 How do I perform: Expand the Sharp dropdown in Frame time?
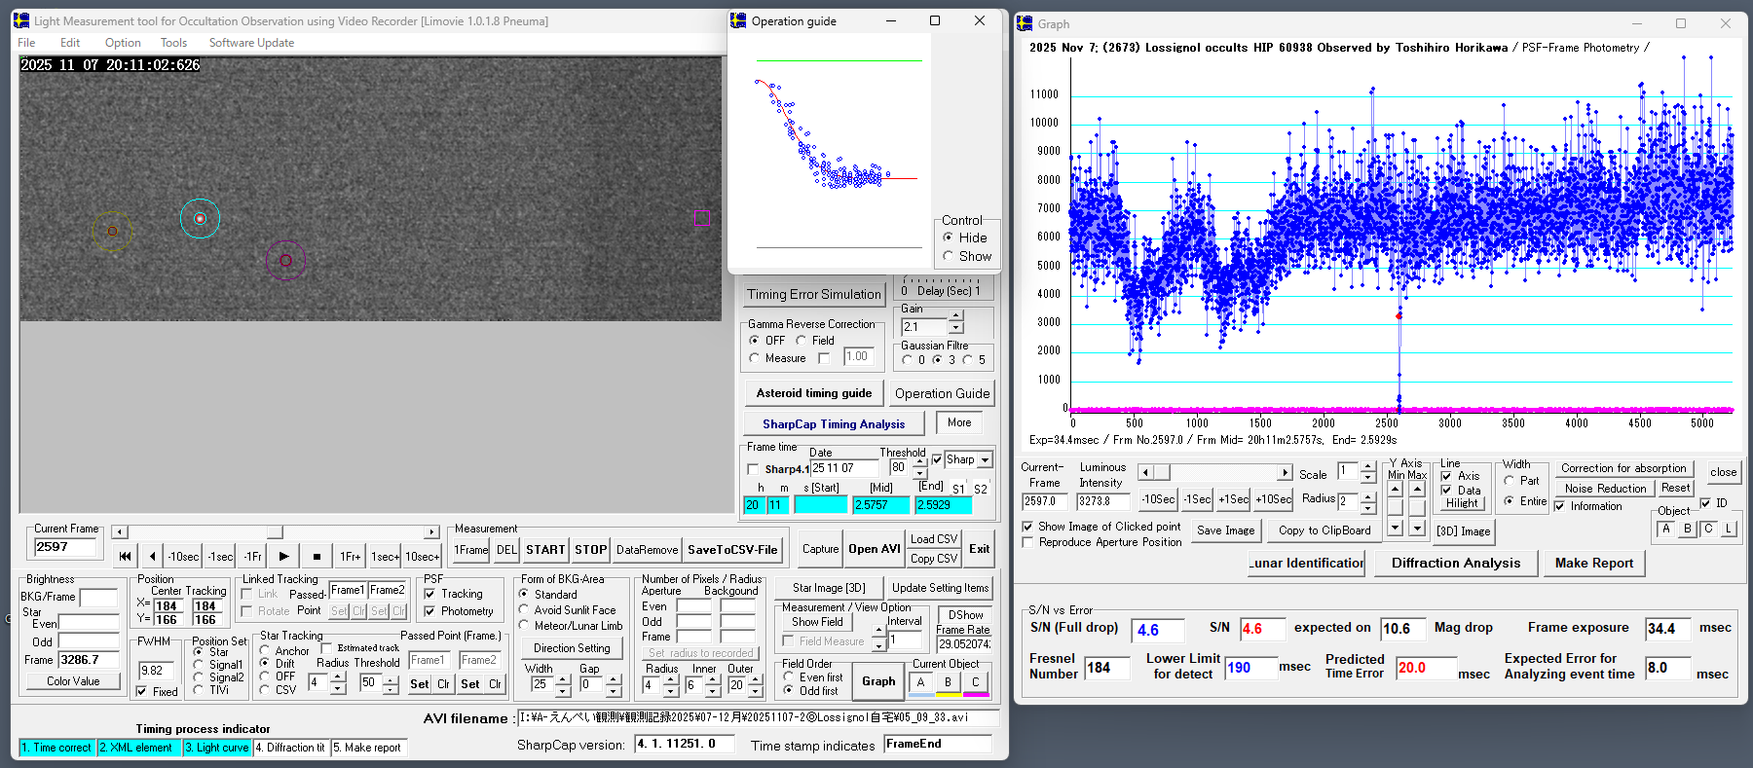click(985, 460)
